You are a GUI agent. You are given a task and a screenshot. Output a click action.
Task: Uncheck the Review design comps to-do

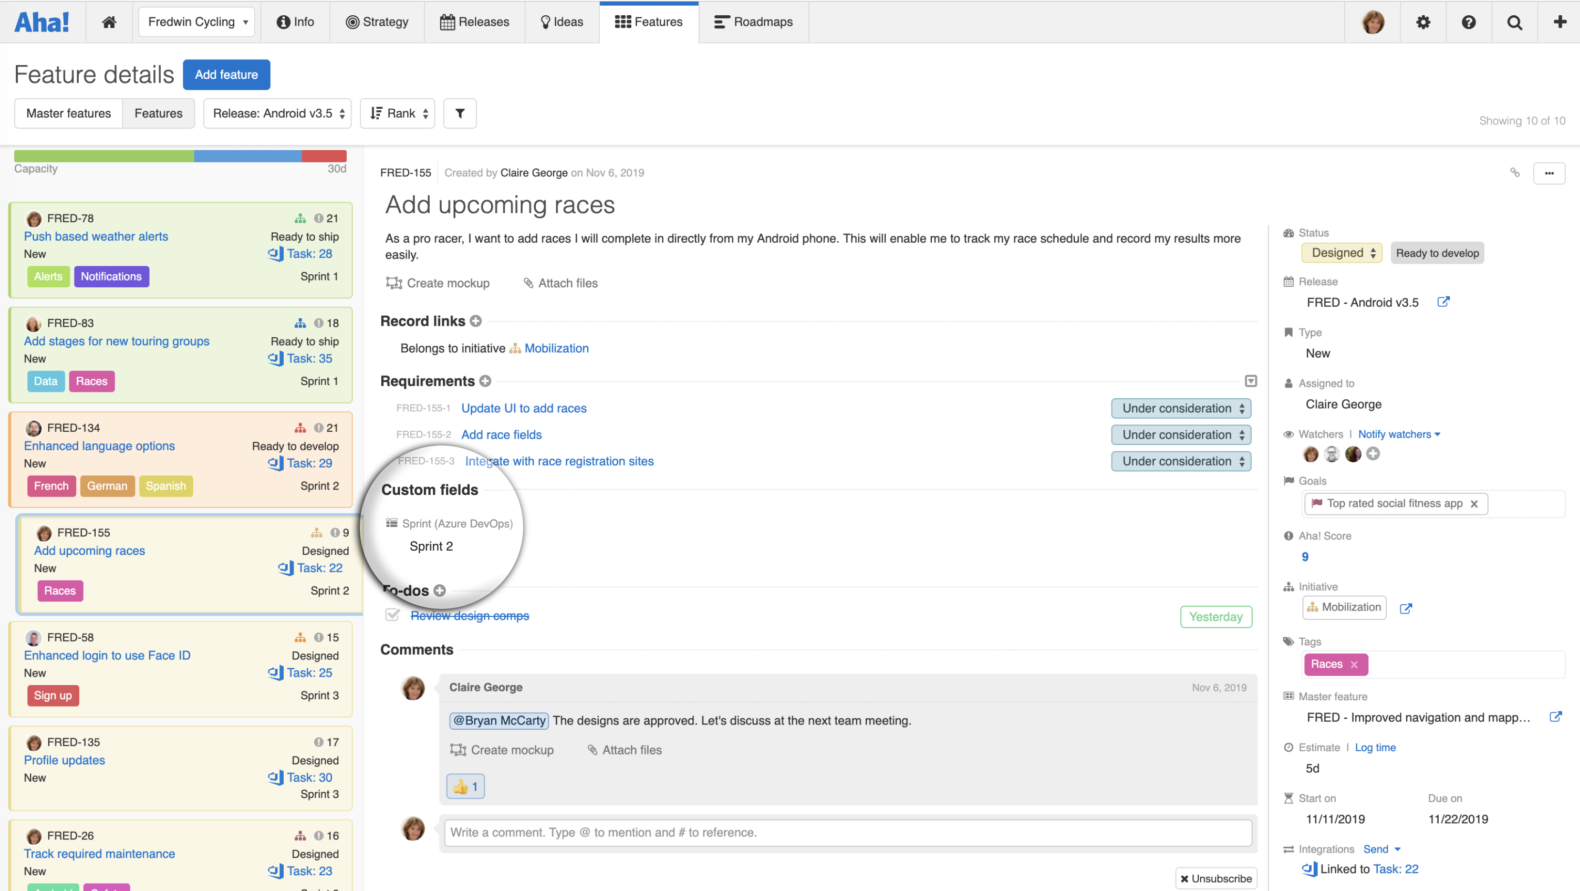point(392,615)
